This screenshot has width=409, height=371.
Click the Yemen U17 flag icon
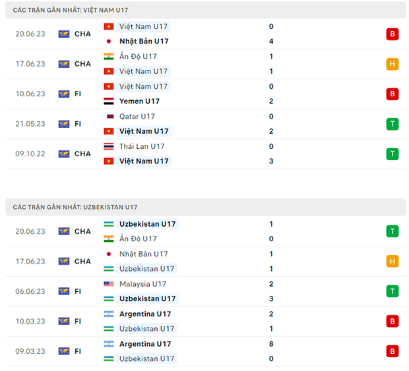pos(109,101)
